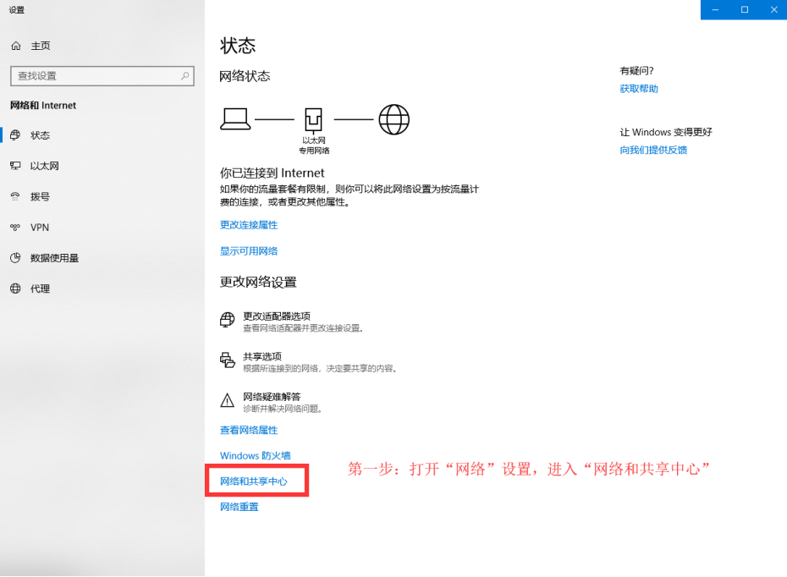
Task: Click the laptop icon in the network diagram
Action: click(234, 119)
